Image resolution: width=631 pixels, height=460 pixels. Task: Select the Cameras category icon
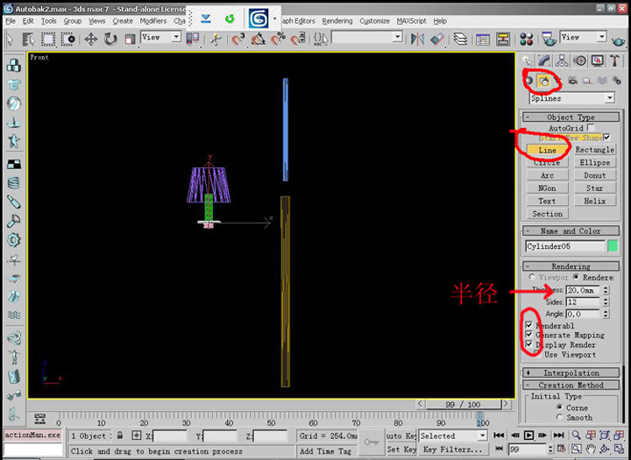point(572,81)
